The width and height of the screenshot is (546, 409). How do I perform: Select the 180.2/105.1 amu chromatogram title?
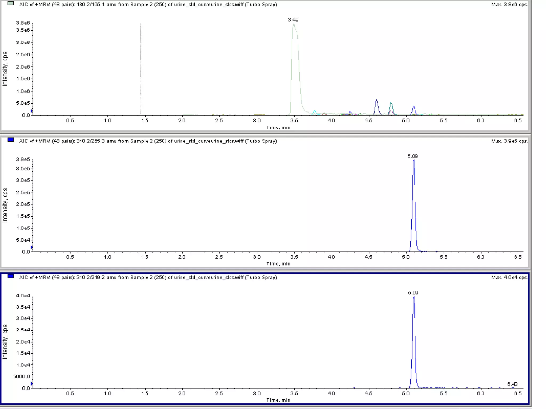(148, 5)
